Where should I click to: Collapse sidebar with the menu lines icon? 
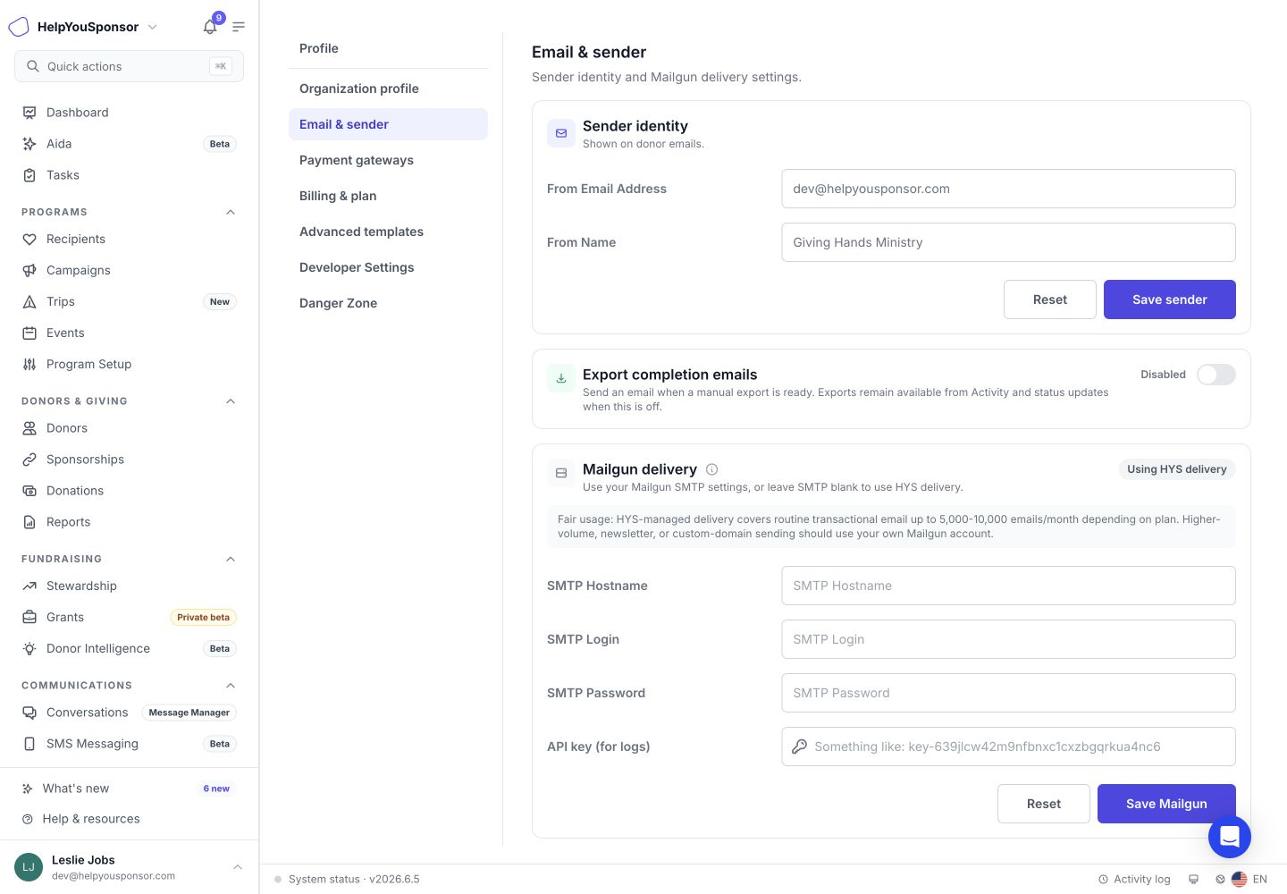pyautogui.click(x=239, y=27)
